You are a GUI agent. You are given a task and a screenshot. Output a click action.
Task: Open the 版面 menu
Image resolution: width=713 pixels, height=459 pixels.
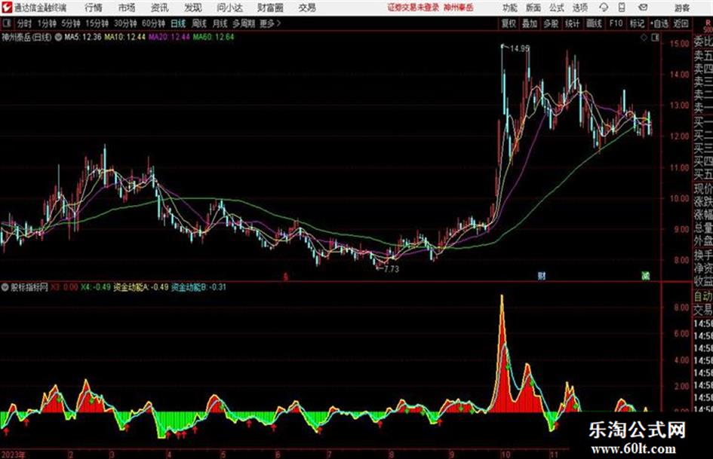[533, 8]
